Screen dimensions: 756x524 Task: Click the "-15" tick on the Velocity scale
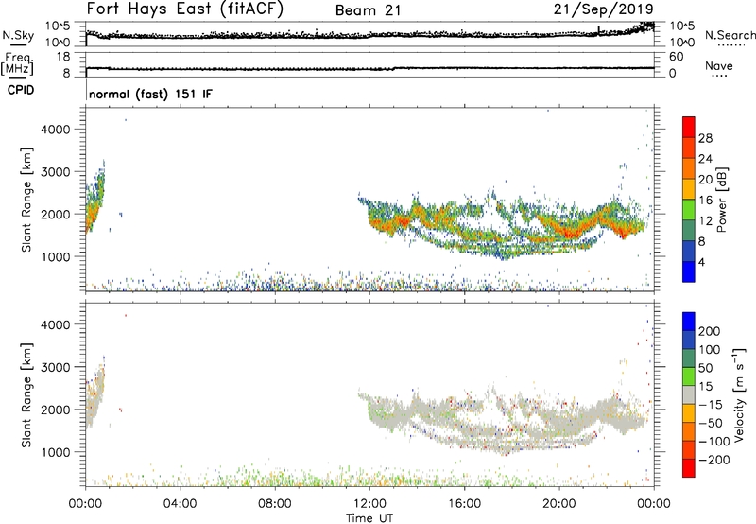click(x=711, y=405)
